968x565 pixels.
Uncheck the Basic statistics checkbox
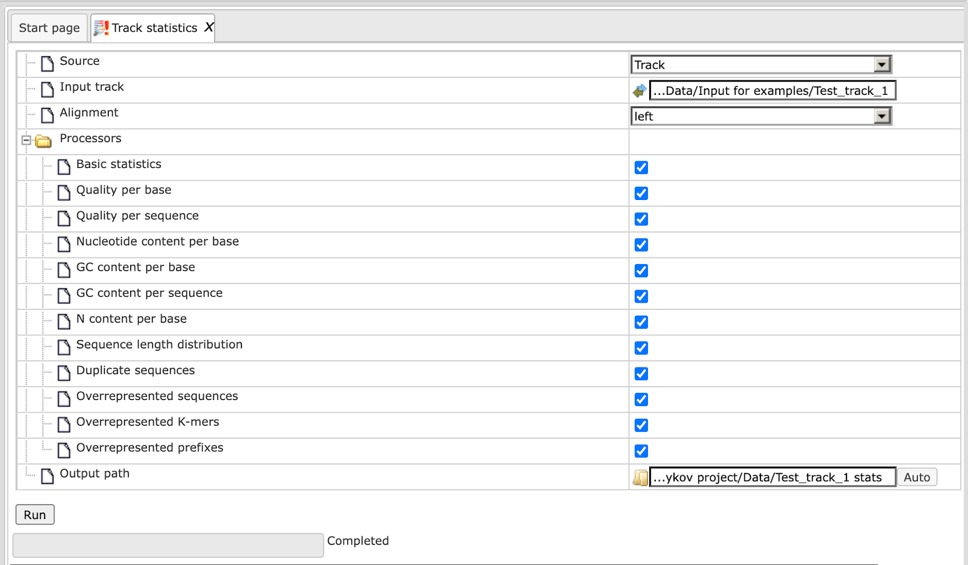641,167
